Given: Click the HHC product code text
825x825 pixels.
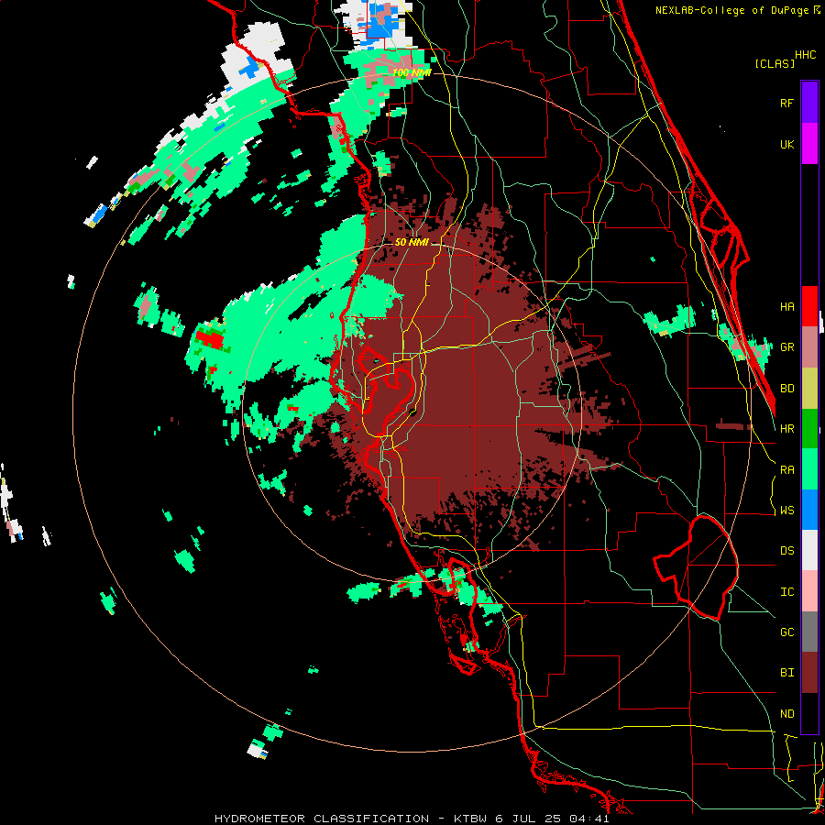Looking at the screenshot, I should (805, 54).
